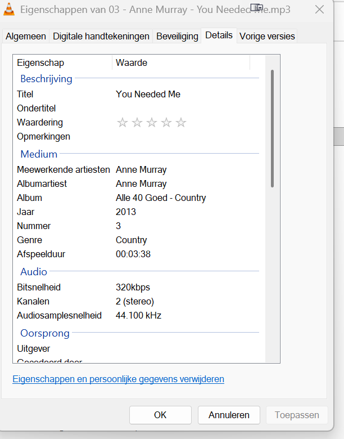Set rating to one star
Image resolution: width=344 pixels, height=439 pixels.
pos(123,123)
